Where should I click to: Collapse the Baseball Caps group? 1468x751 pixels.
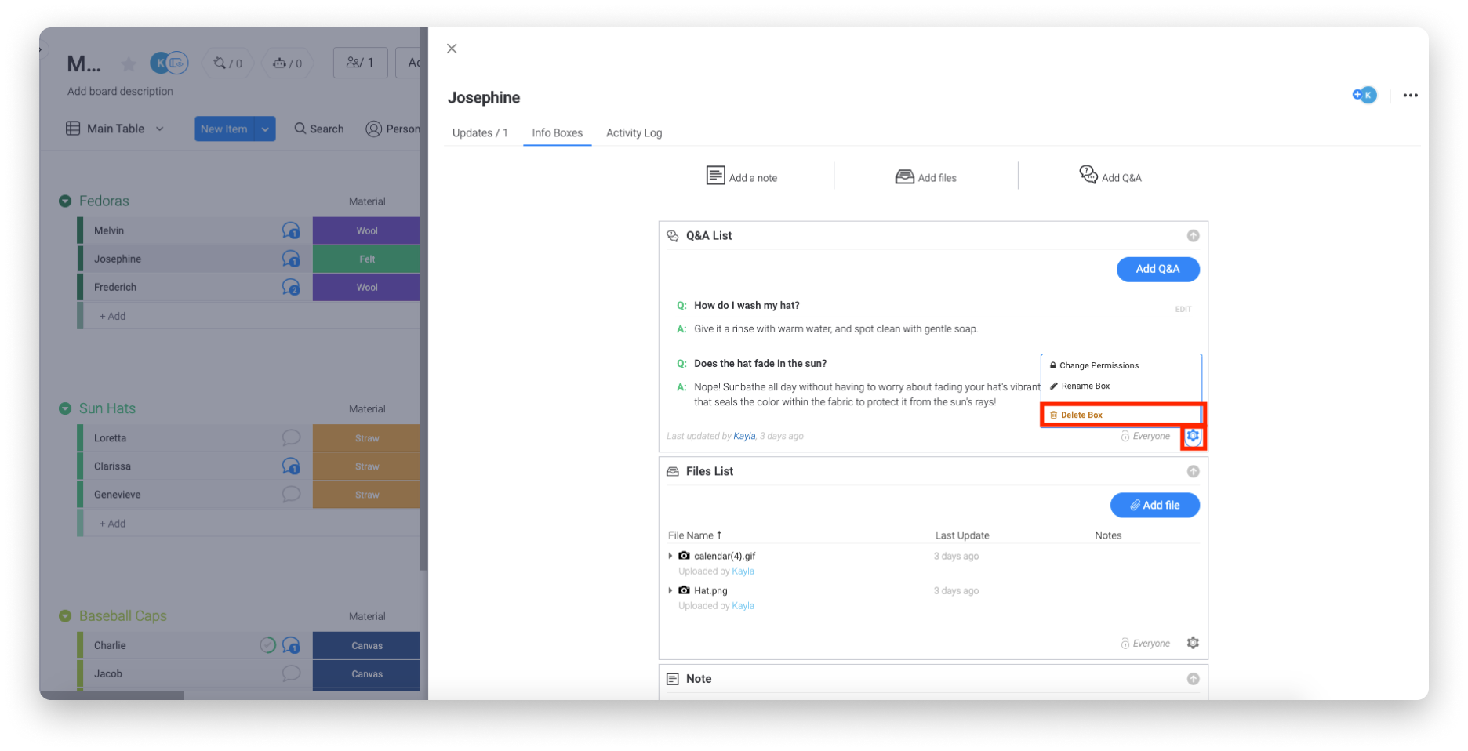[x=65, y=616]
